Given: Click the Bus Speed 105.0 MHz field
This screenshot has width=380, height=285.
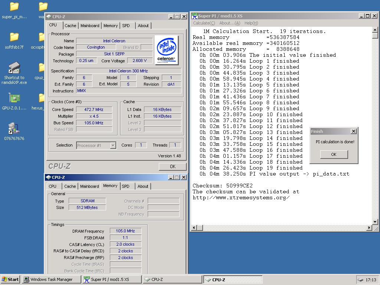Looking at the screenshot, I should (94, 123).
